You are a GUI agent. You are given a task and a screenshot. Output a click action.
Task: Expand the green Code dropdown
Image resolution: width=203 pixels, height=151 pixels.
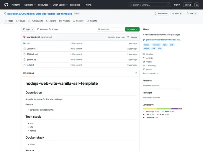point(132,29)
